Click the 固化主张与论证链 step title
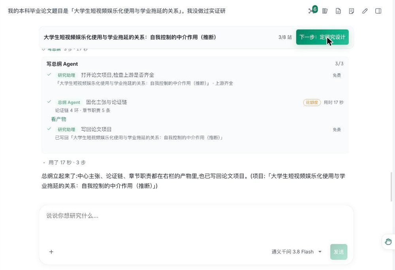This screenshot has width=395, height=270. (107, 102)
